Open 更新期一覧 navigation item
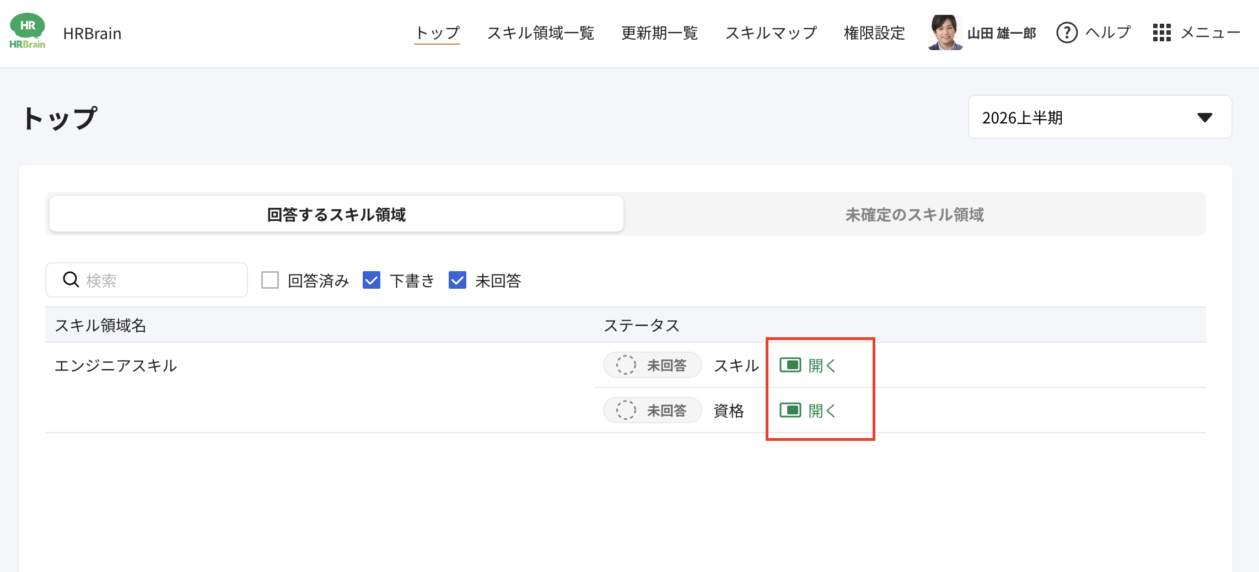Image resolution: width=1259 pixels, height=572 pixels. pyautogui.click(x=659, y=33)
